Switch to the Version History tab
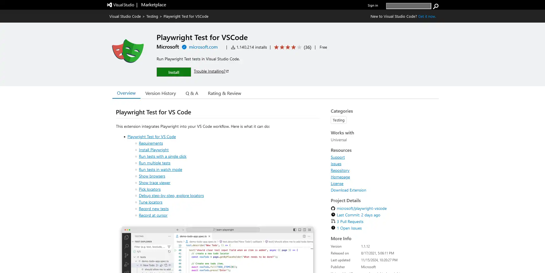Screen dimensions: 545x273 (x=160, y=93)
